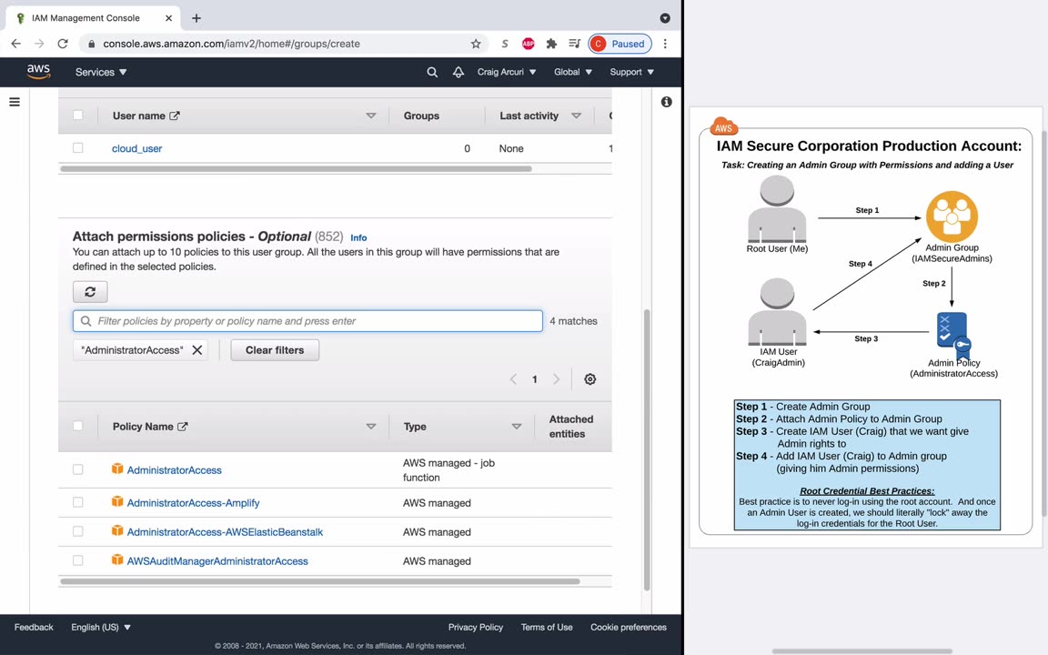1048x655 pixels.
Task: Select all policies header checkbox
Action: tap(78, 426)
